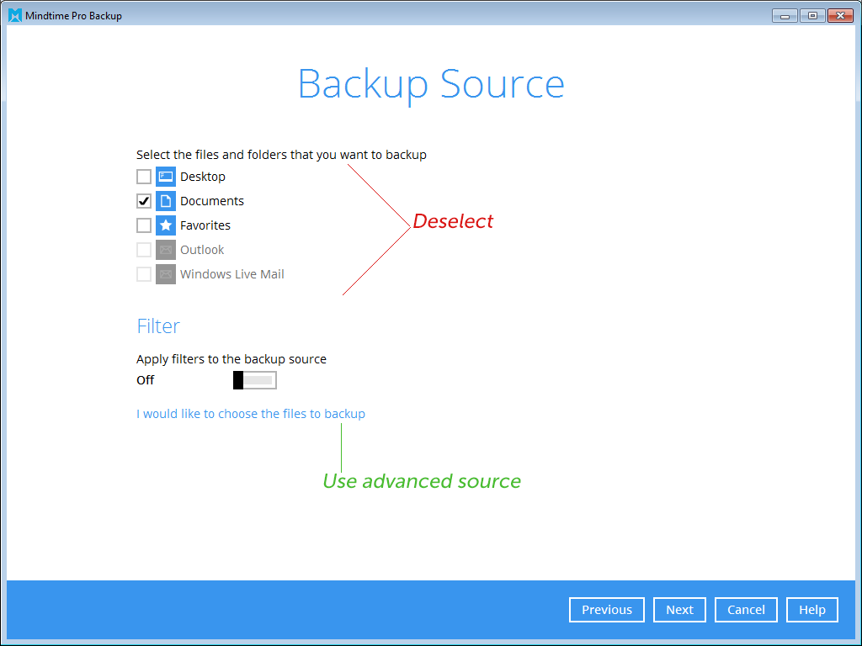Click the disabled Outlook checkbox
862x646 pixels.
[144, 250]
